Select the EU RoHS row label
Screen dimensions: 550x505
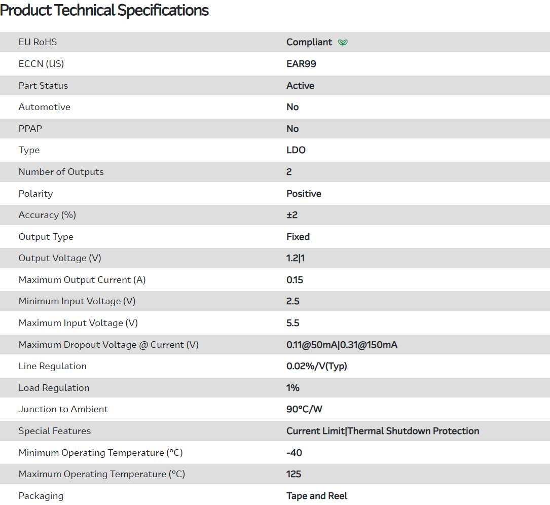point(38,42)
